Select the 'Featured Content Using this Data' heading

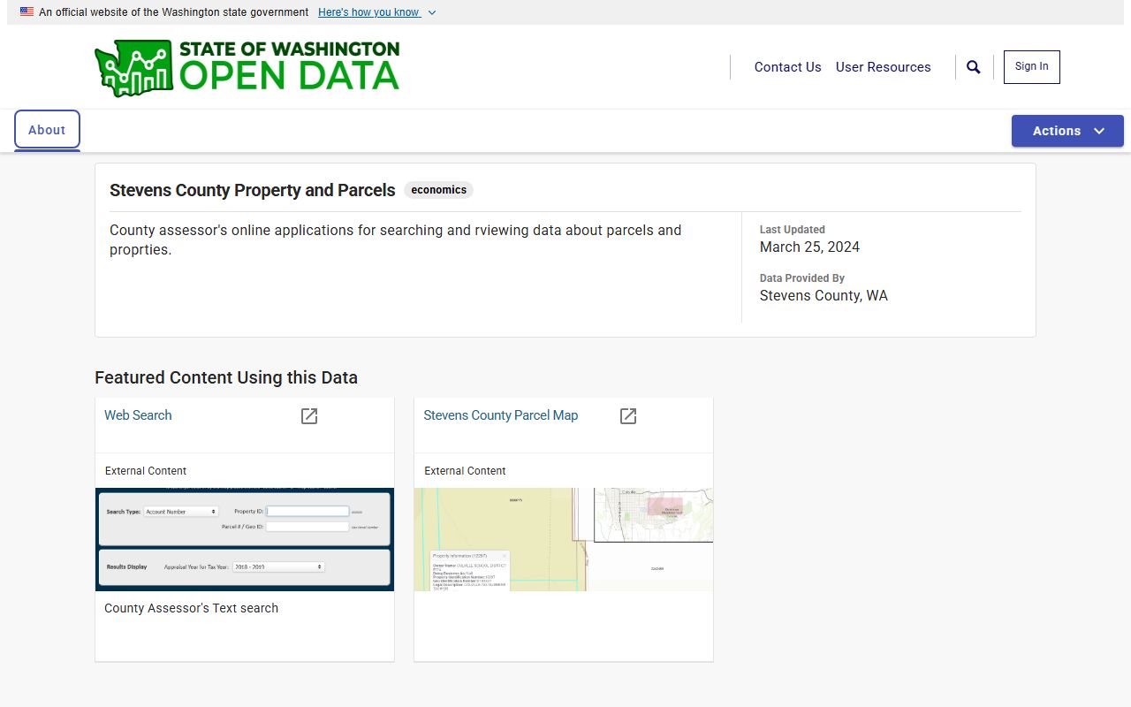[226, 377]
